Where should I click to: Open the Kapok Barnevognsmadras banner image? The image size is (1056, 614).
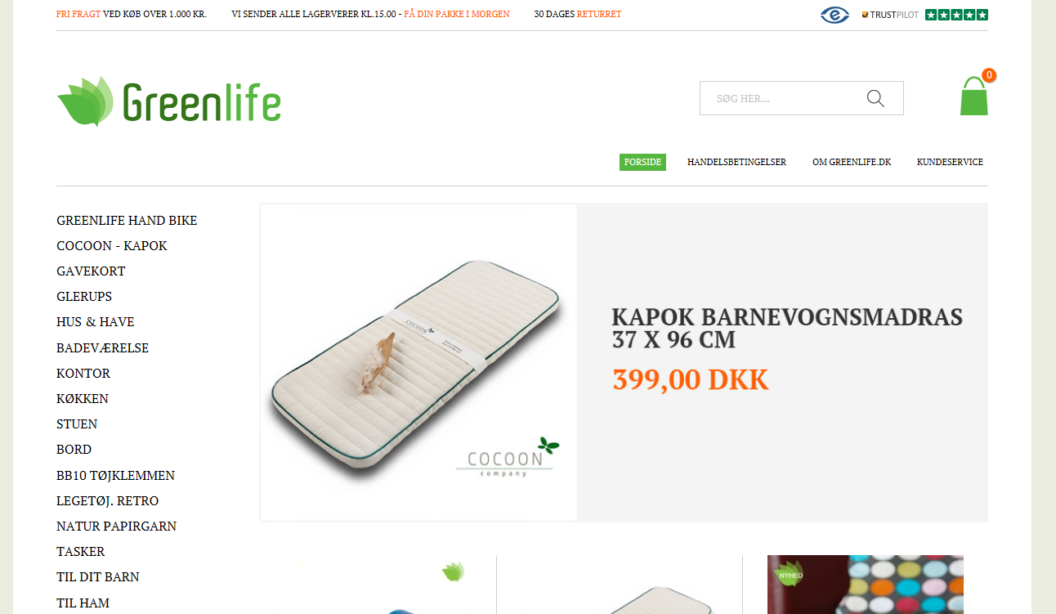418,362
